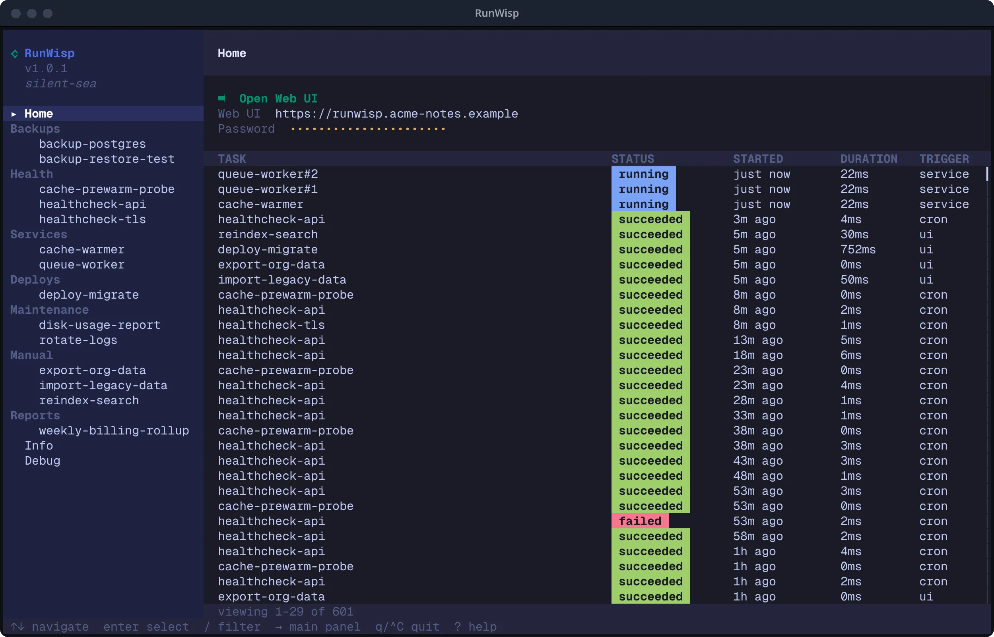Click the 'viewing 1-29 of 601' pager text
Viewport: 994px width, 637px height.
coord(285,612)
